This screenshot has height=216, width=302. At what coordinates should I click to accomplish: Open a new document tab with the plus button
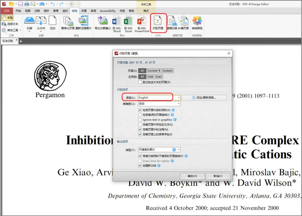click(21, 41)
